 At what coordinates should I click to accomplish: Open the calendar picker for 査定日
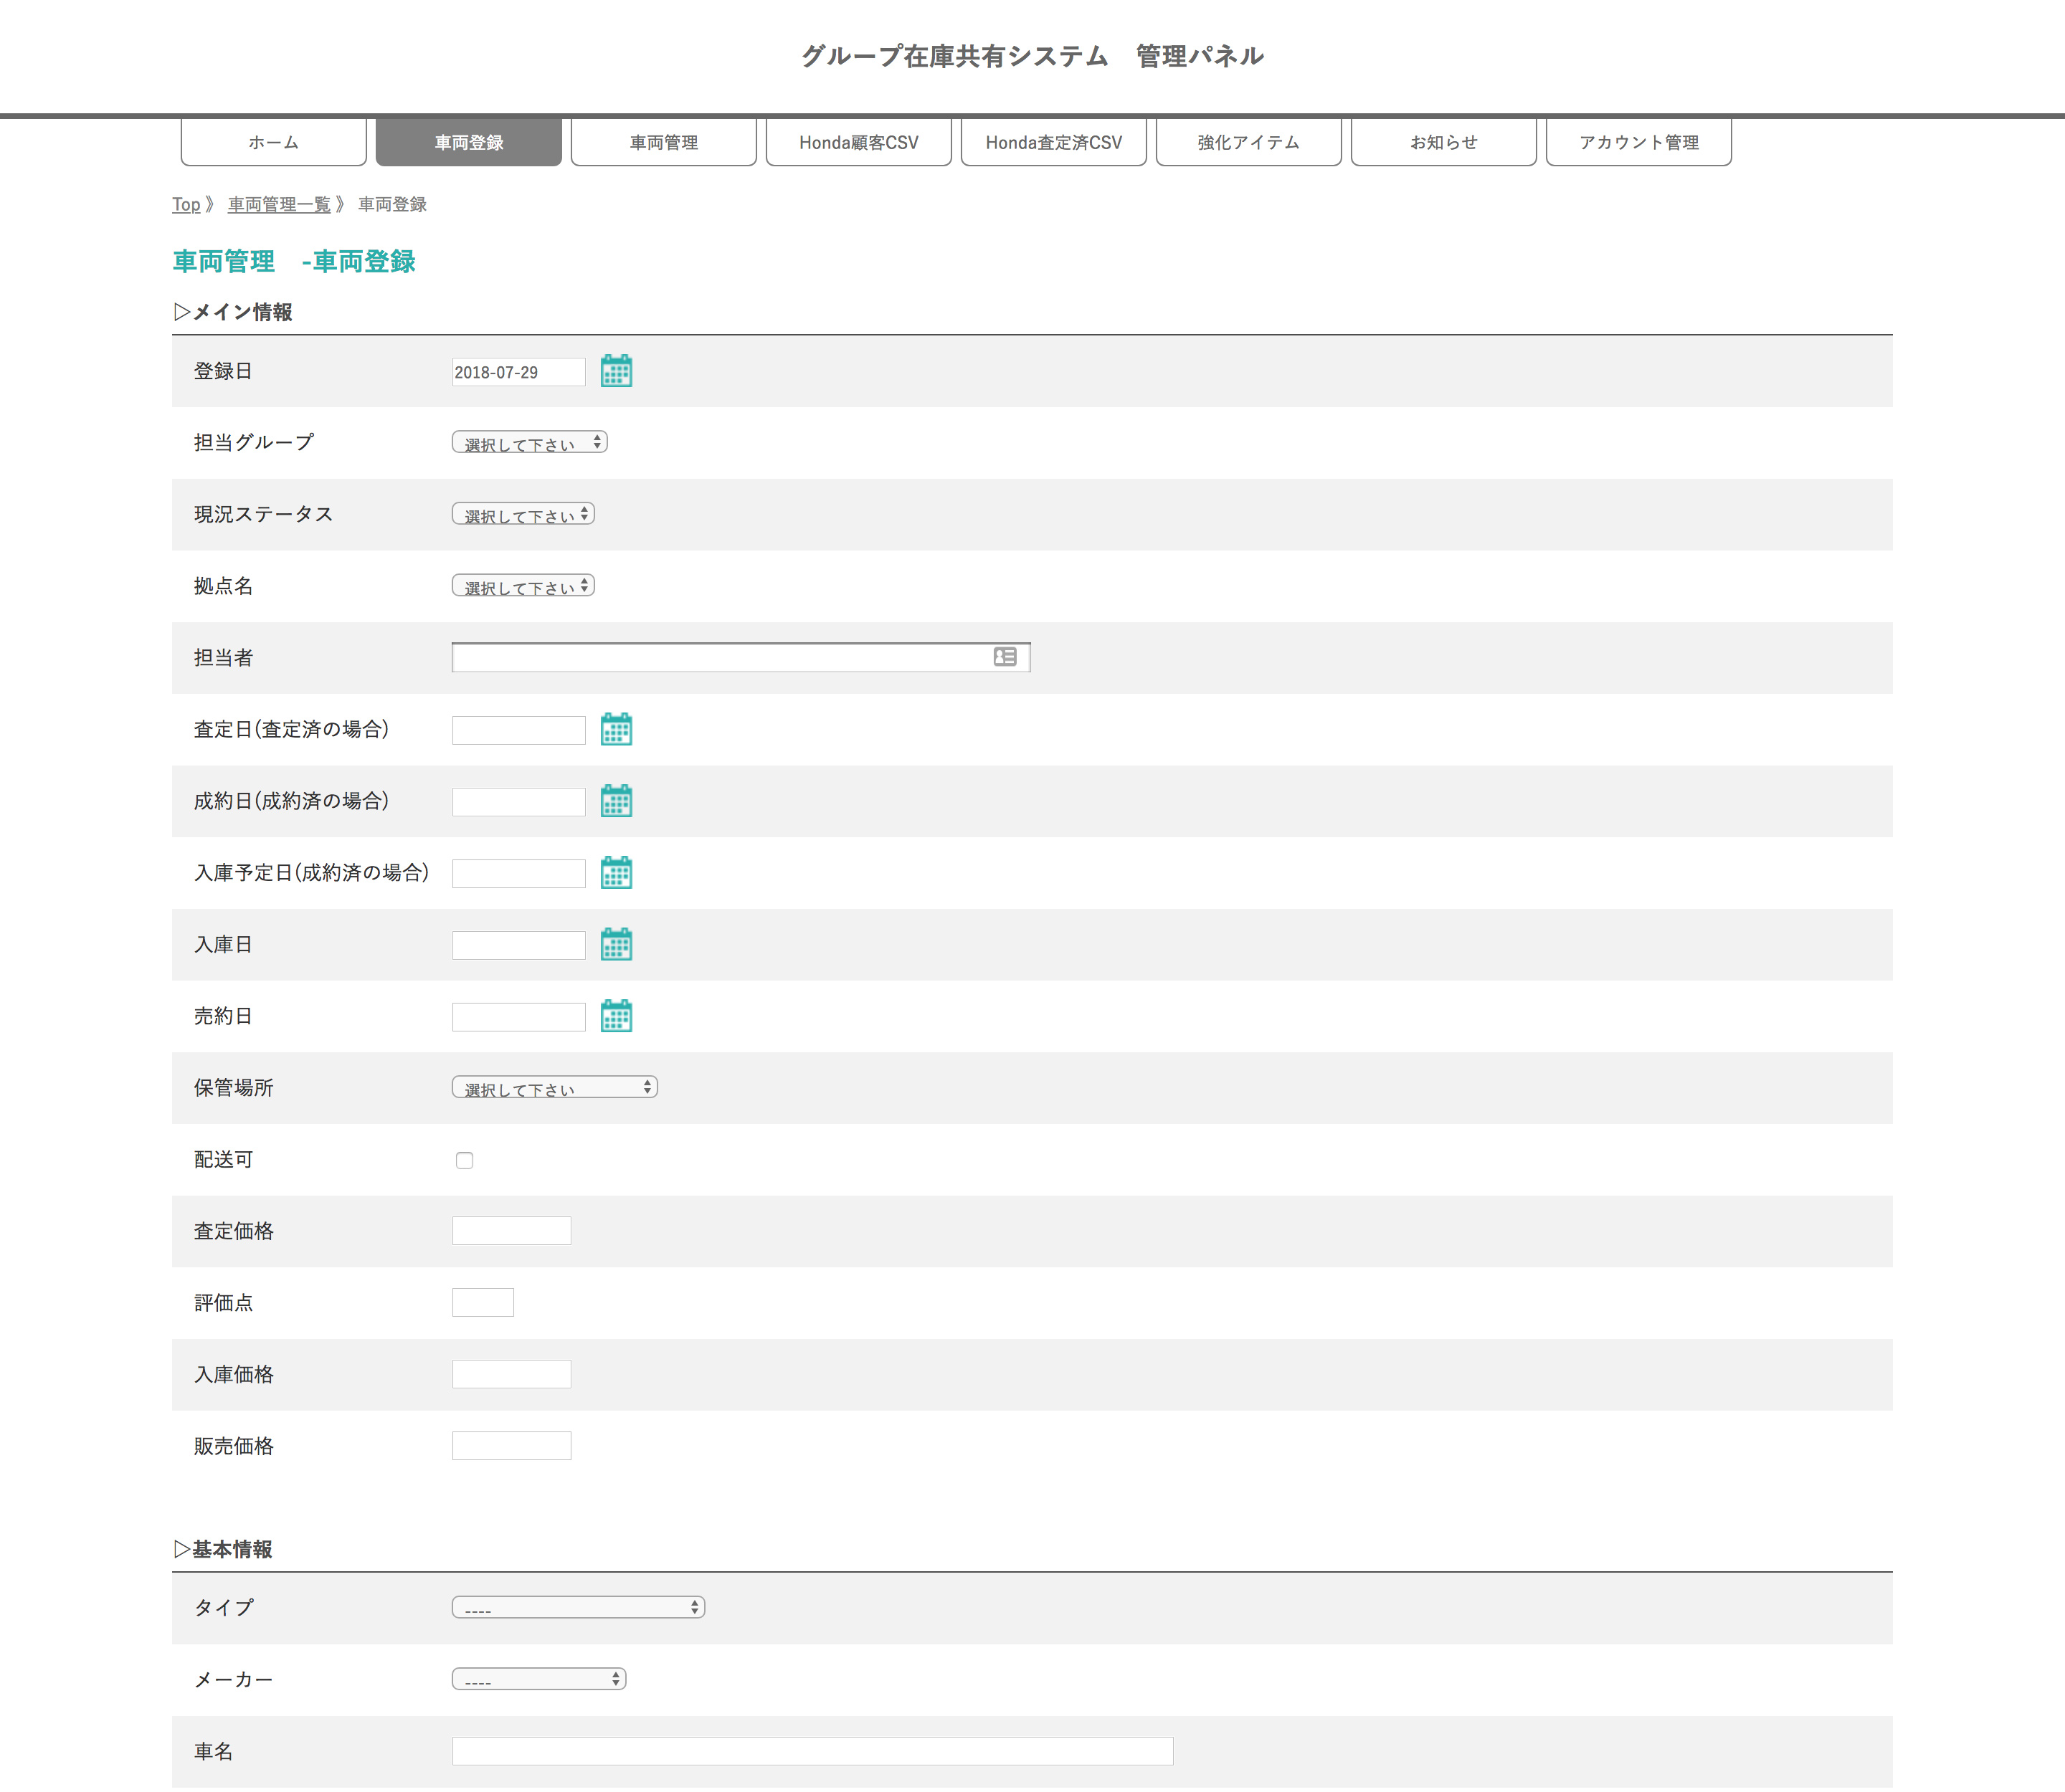[x=617, y=730]
